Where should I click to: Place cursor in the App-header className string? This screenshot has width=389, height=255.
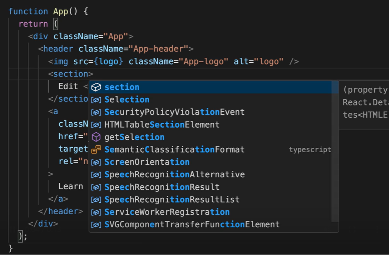[158, 49]
